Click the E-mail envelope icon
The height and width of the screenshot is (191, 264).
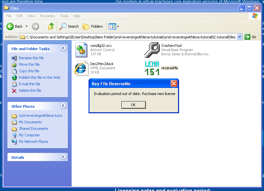pos(14,84)
